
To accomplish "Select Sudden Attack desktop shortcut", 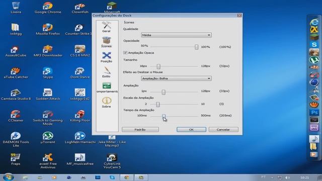I will (x=48, y=95).
